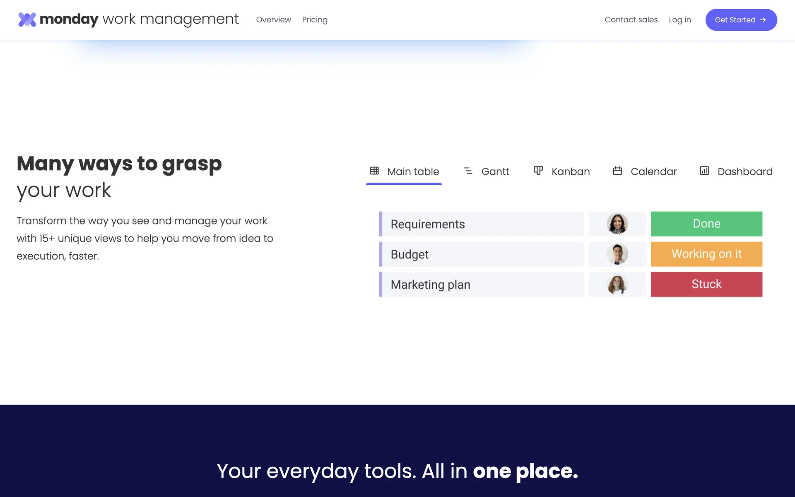
Task: Open the Overview nav link
Action: (273, 20)
